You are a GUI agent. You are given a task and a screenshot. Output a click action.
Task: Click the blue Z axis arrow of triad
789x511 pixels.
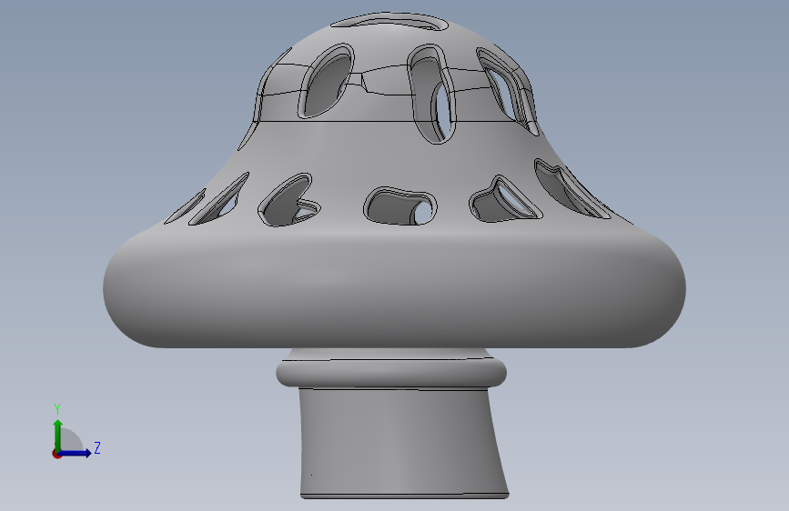tap(76, 453)
